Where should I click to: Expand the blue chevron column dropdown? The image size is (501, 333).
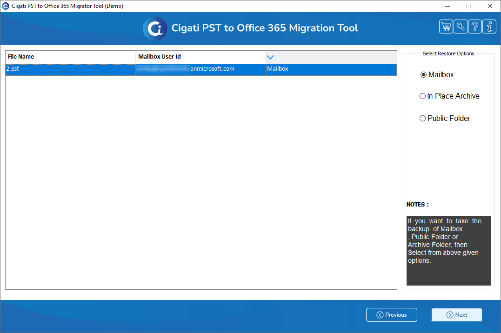[x=270, y=57]
